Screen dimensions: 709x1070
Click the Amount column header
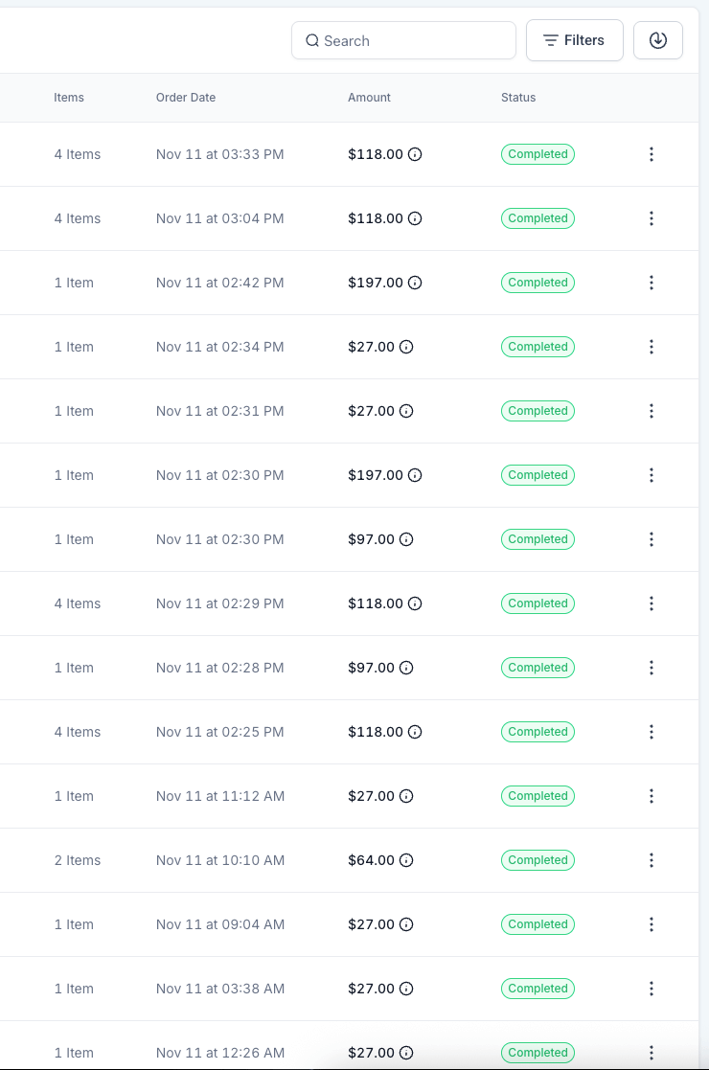pos(369,98)
